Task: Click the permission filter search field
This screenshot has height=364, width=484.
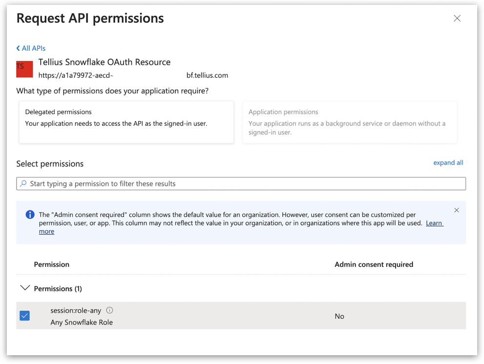Action: pos(244,184)
